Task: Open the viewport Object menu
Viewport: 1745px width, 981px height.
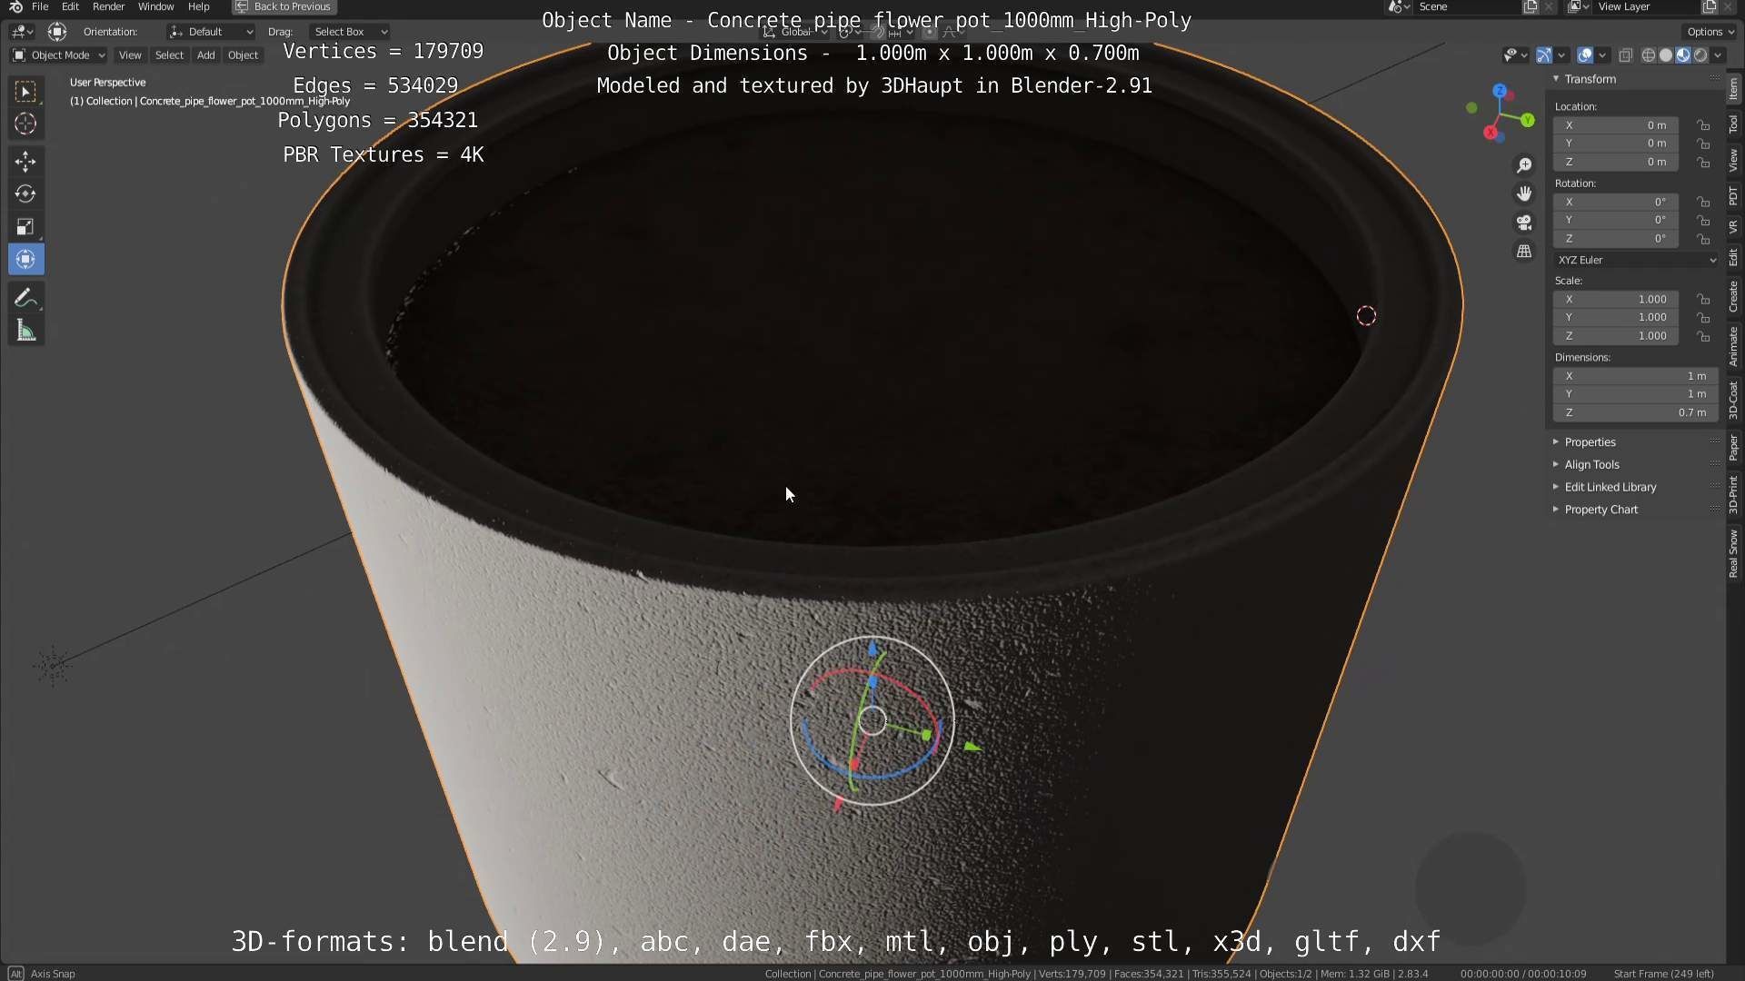Action: click(243, 55)
